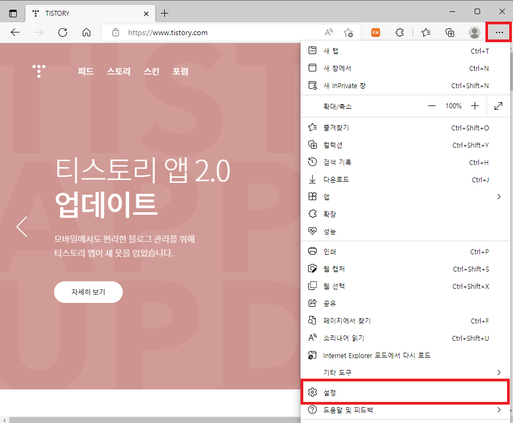The height and width of the screenshot is (423, 513).
Task: Click the 100% zoom level text
Action: (x=454, y=106)
